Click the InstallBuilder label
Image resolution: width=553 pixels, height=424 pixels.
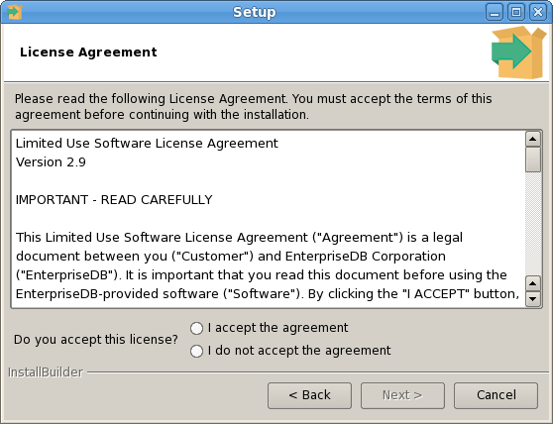tap(46, 372)
